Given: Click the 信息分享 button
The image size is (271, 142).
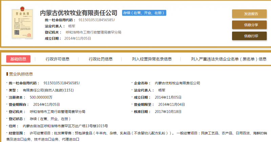Looking at the screenshot, I should (249, 25).
